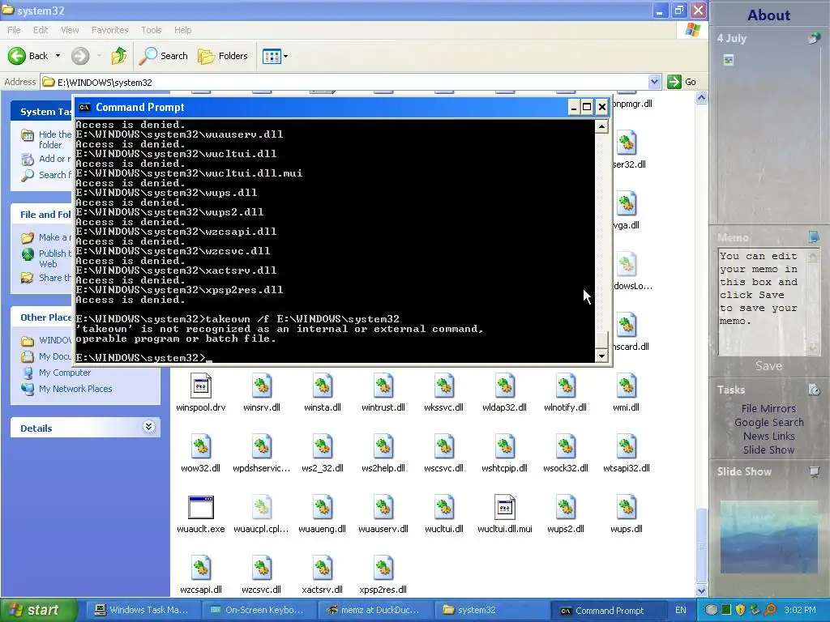The height and width of the screenshot is (622, 830).
Task: Save the memo in sidebar
Action: point(768,366)
